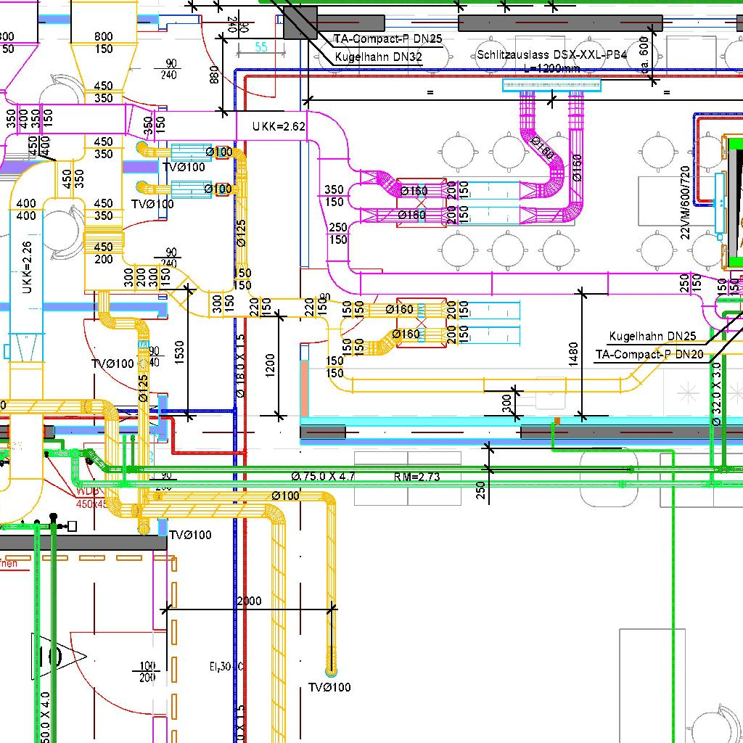Image resolution: width=743 pixels, height=743 pixels.
Task: Click the Ø75.0 X 4.7 pipe label
Action: 323,477
